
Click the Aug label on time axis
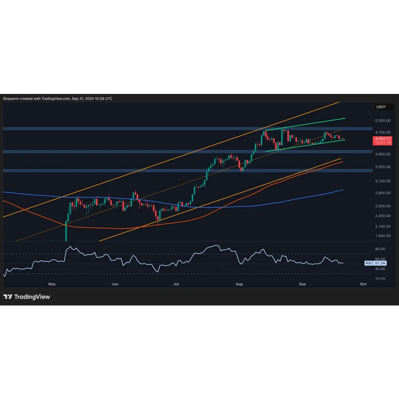click(239, 284)
